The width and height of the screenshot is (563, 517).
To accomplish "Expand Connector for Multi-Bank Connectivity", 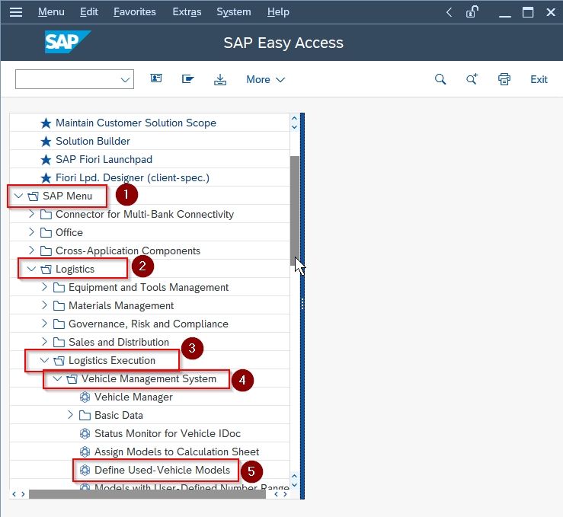I will click(x=31, y=214).
